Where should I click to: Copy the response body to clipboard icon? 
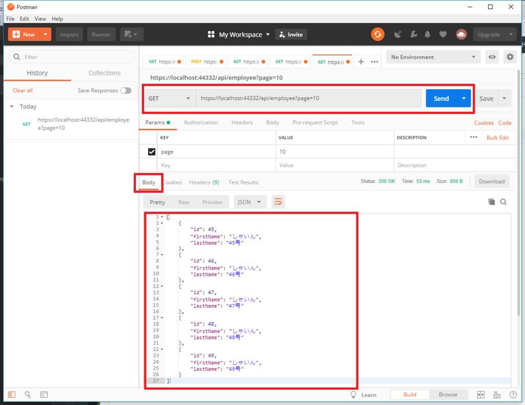[x=492, y=202]
